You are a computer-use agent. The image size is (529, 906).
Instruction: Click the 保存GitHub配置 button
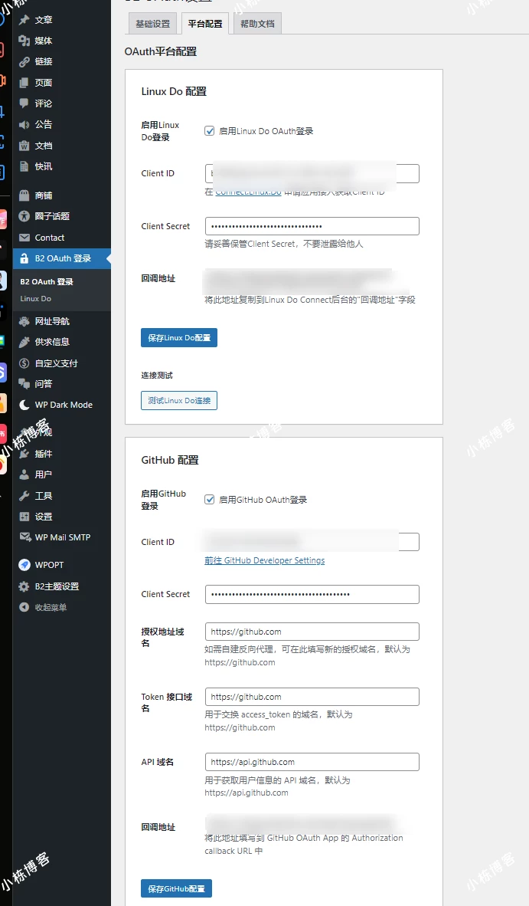coord(177,888)
